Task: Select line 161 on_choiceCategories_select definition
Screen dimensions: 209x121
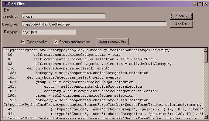Action: [64, 77]
